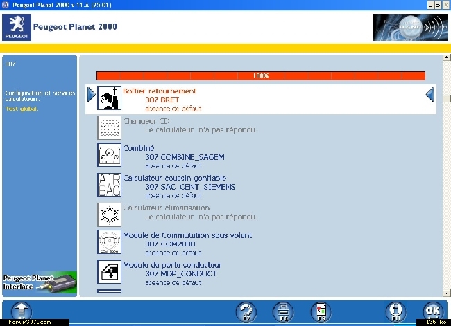
Task: Click '307 COMBINE_SAGEM' text
Action: (x=185, y=157)
